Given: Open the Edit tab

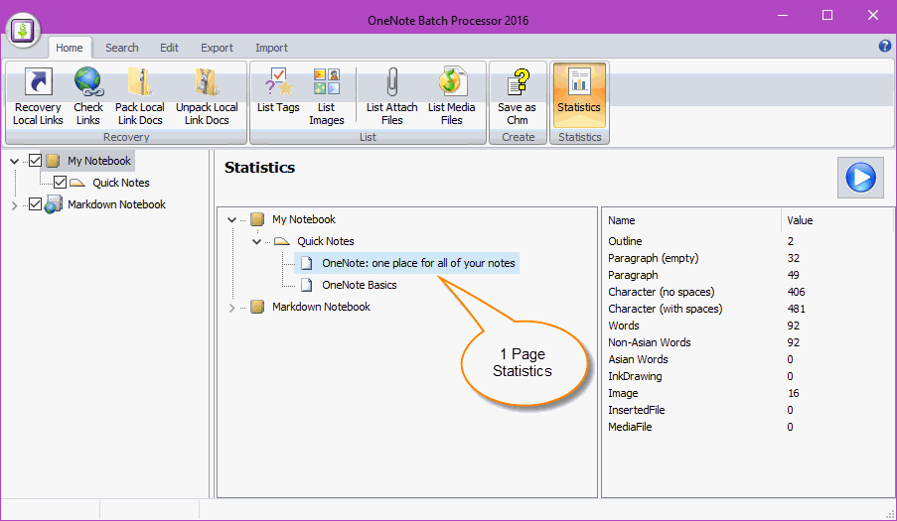Looking at the screenshot, I should [169, 48].
